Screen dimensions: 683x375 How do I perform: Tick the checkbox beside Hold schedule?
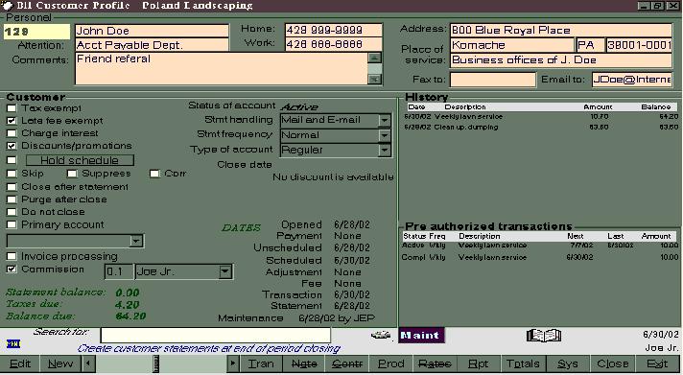click(12, 160)
